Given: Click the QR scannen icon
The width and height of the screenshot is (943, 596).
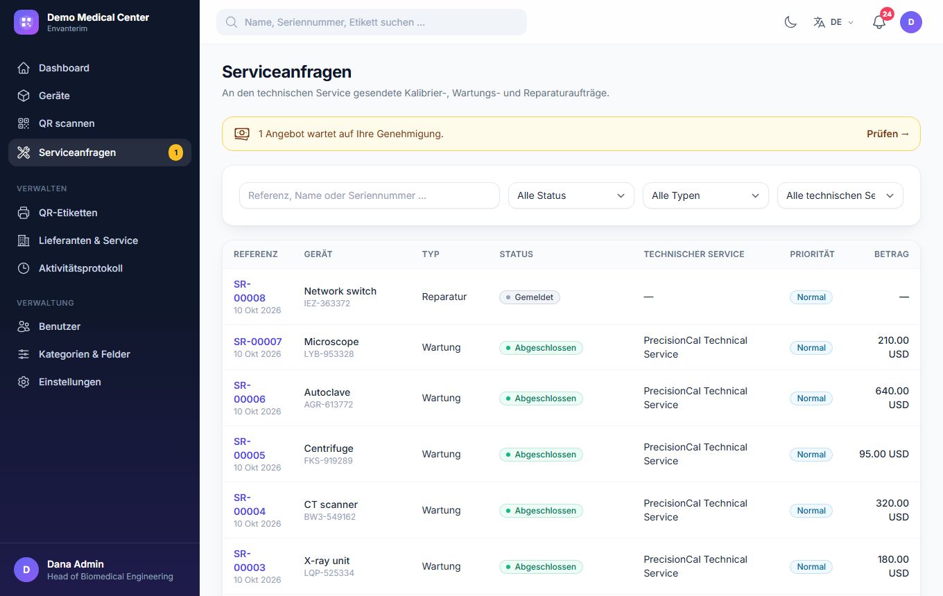Looking at the screenshot, I should point(24,123).
